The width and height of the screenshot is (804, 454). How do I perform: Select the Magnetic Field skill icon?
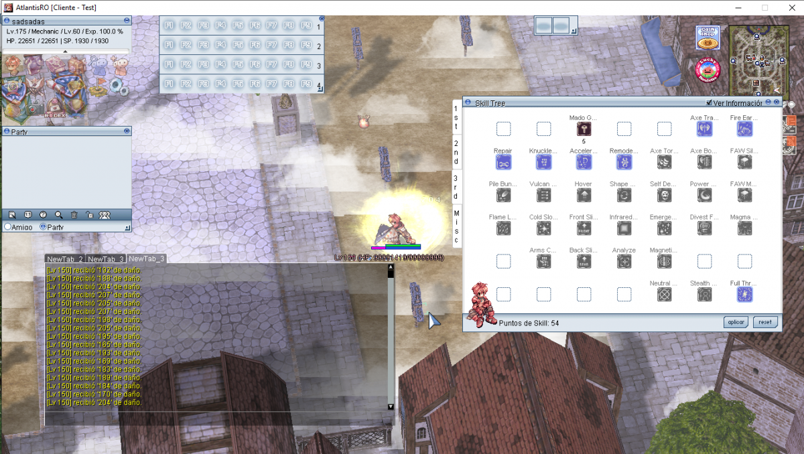[x=664, y=261]
